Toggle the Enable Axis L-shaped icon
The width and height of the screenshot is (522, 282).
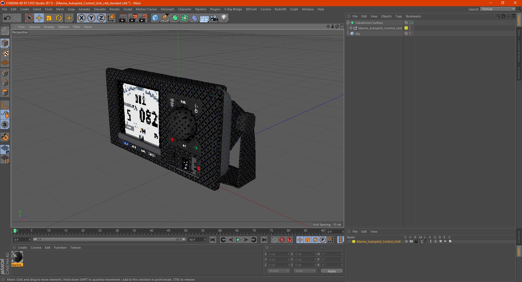(5, 105)
